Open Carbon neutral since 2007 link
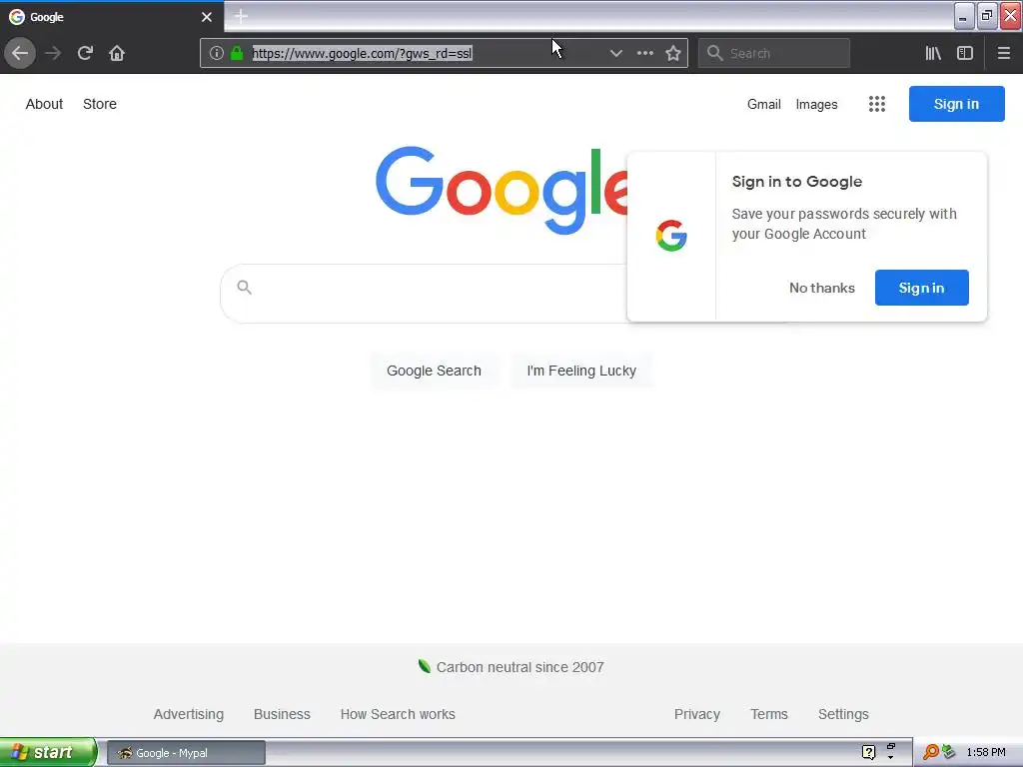This screenshot has width=1023, height=767. (519, 667)
